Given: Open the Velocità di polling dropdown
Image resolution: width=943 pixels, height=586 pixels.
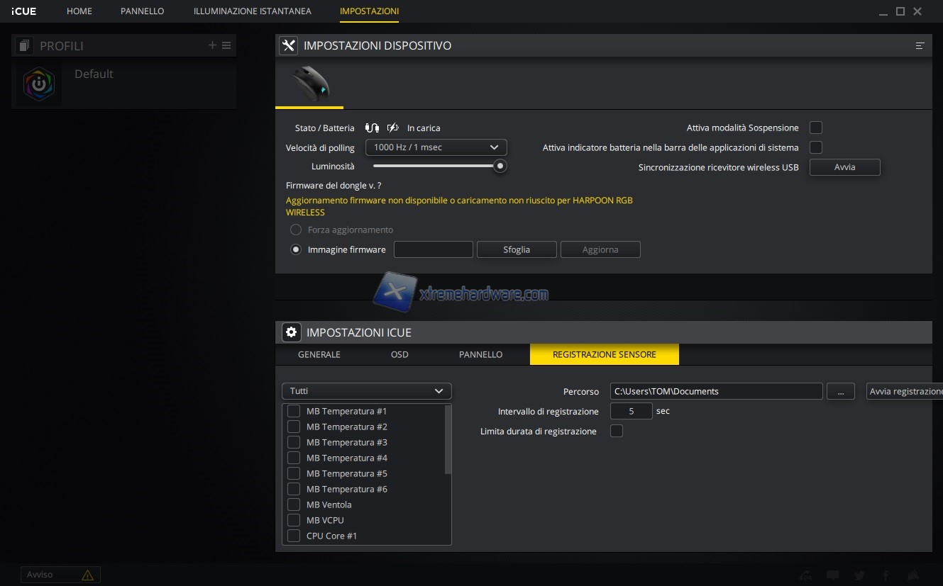Looking at the screenshot, I should (x=436, y=147).
